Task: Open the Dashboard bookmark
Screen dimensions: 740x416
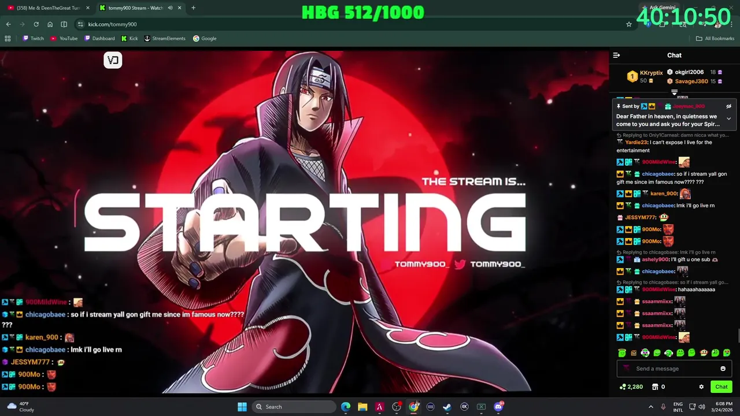Action: [99, 39]
